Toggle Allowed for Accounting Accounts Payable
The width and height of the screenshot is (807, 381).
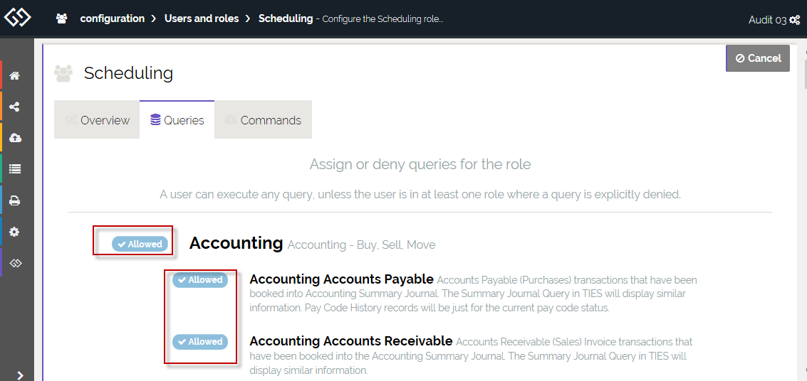[200, 280]
